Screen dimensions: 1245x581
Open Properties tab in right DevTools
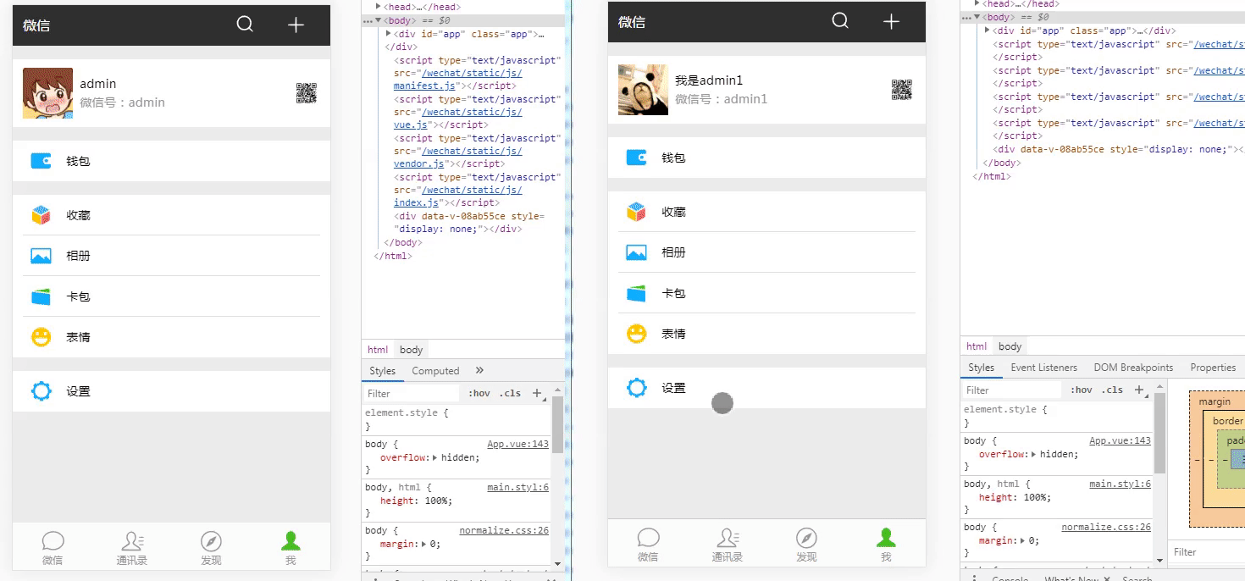tap(1213, 368)
